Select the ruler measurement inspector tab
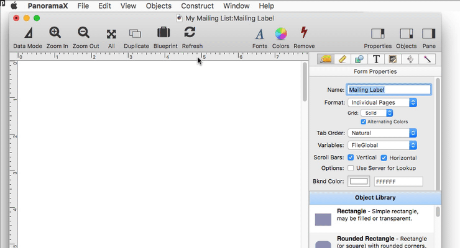The width and height of the screenshot is (460, 248). 343,59
